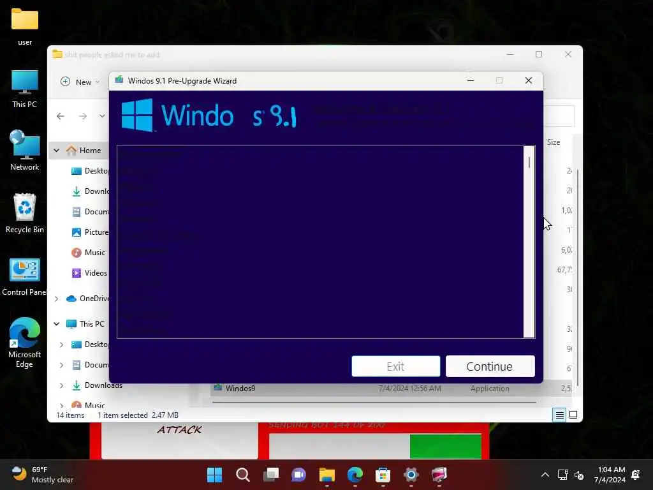The height and width of the screenshot is (490, 653).
Task: Show hidden tray icons
Action: (545, 475)
